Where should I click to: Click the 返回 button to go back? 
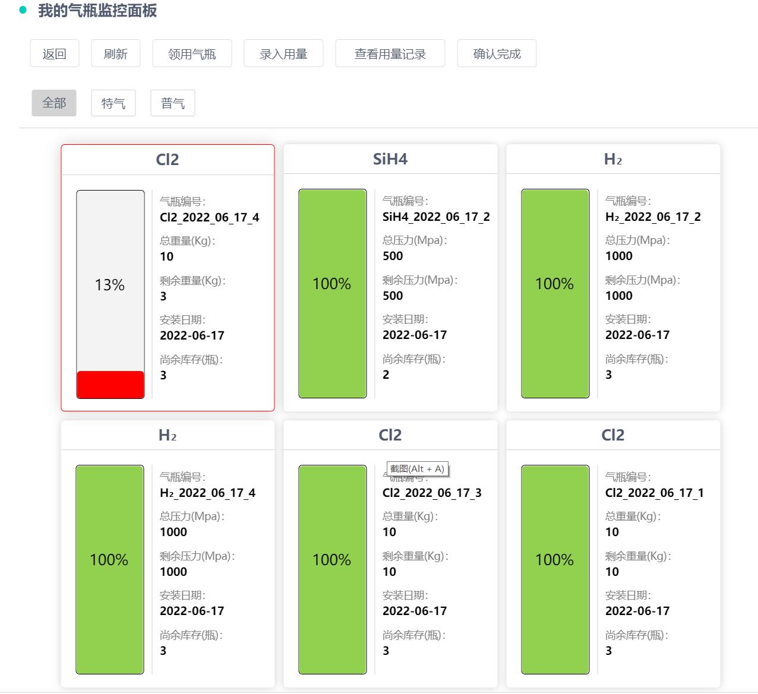point(54,53)
